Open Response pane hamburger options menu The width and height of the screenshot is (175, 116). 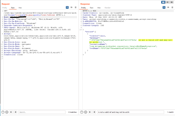click(172, 8)
